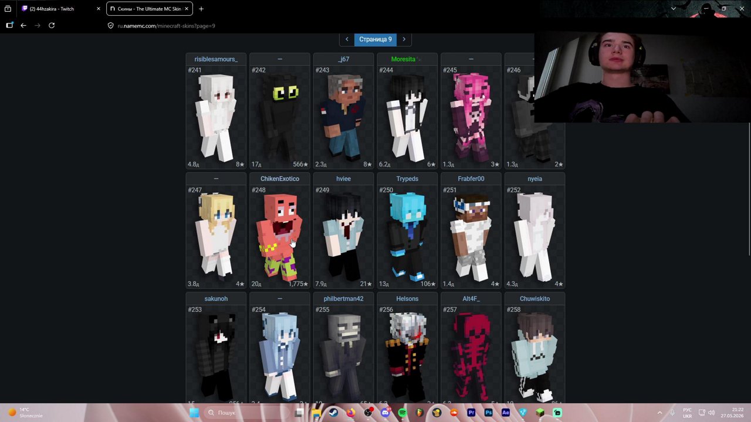The height and width of the screenshot is (422, 751).
Task: Open the Minecraft block icon on taskbar
Action: click(x=540, y=413)
